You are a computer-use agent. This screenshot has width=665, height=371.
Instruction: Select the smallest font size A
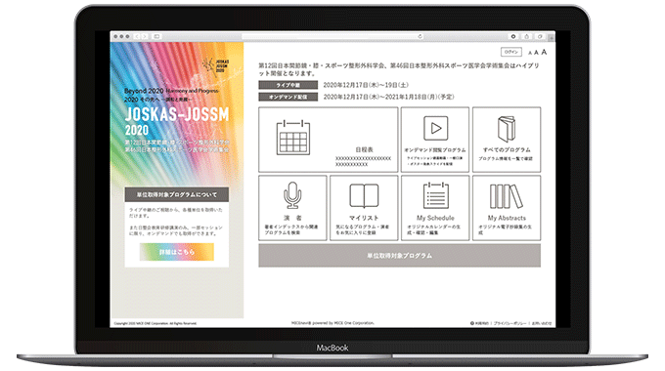point(530,53)
